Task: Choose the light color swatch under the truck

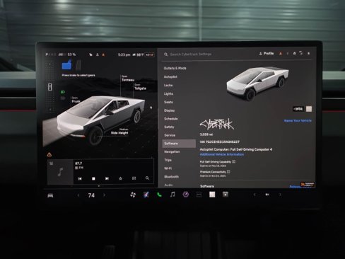Action: pyautogui.click(x=309, y=109)
